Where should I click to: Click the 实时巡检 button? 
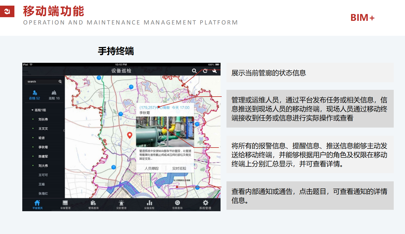coord(179,168)
